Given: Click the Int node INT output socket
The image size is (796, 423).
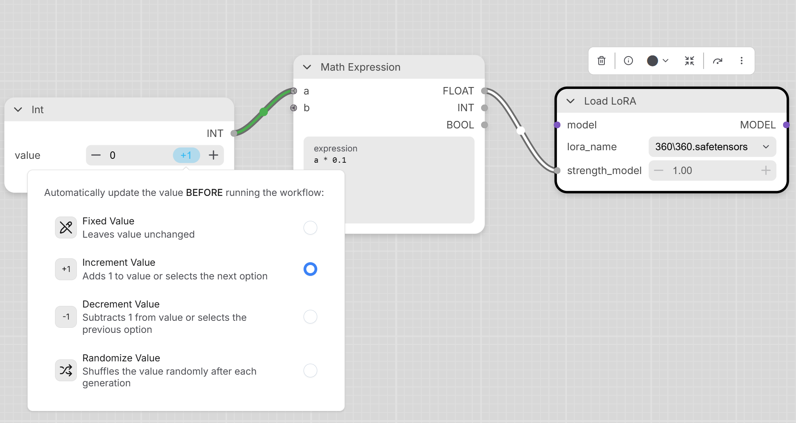Looking at the screenshot, I should tap(234, 133).
